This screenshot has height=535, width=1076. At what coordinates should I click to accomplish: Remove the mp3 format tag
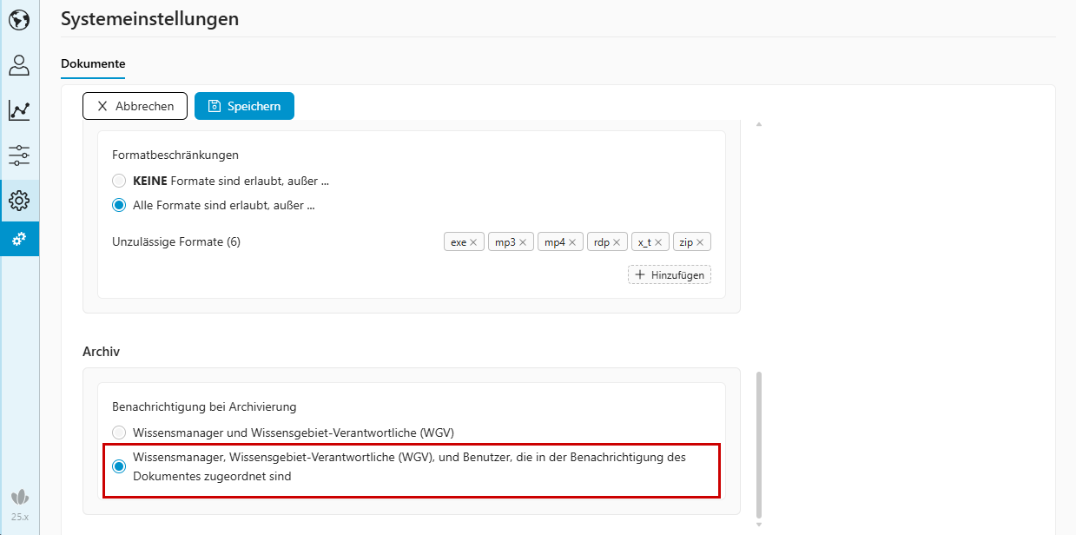[x=523, y=242]
